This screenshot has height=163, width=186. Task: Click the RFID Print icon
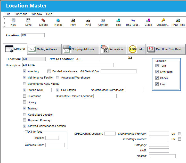(x=178, y=20)
